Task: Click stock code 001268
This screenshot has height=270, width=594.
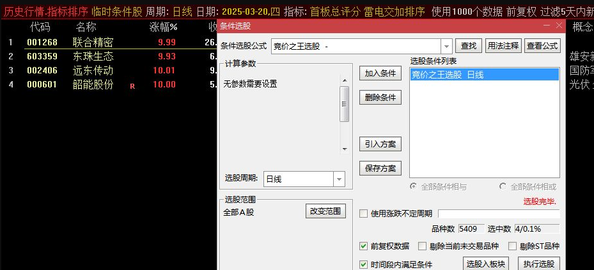Action: coord(42,42)
